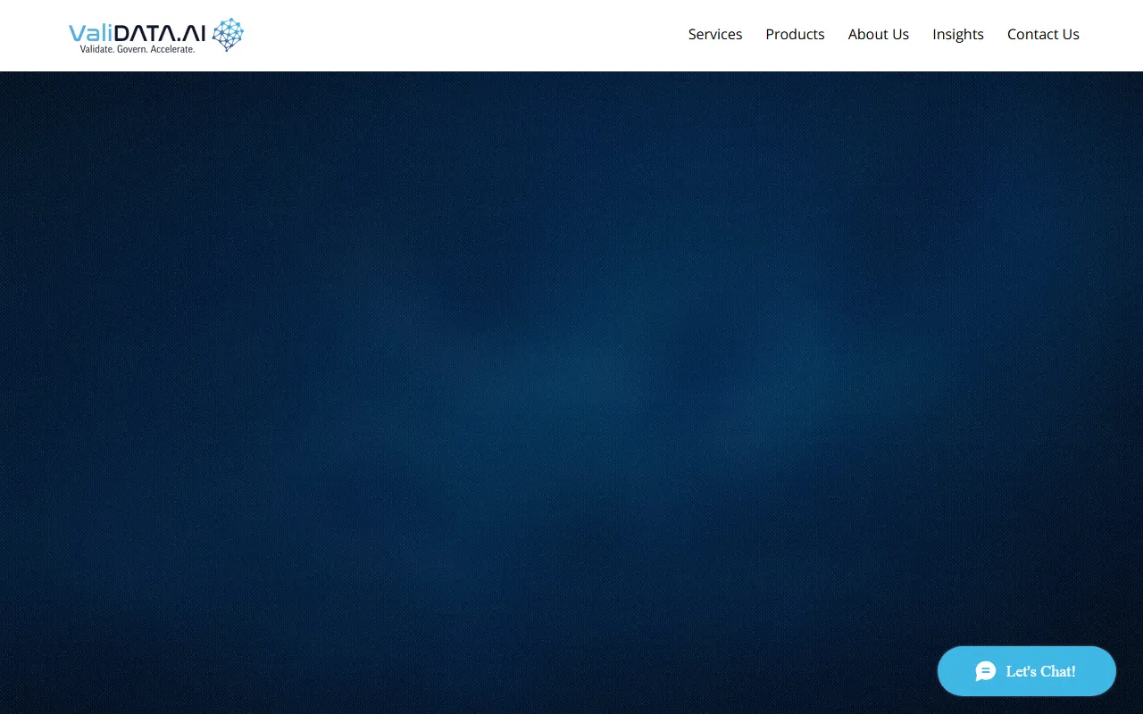Navigate to Contact Us
Viewport: 1143px width, 714px height.
[1043, 34]
